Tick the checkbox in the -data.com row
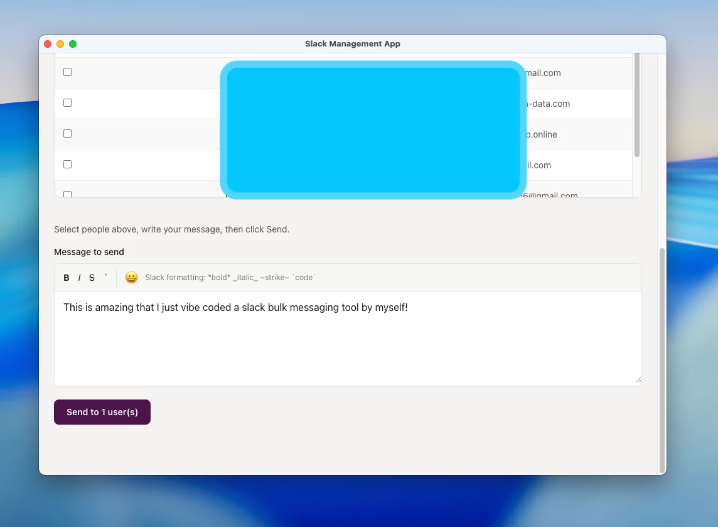The width and height of the screenshot is (718, 527). point(67,102)
